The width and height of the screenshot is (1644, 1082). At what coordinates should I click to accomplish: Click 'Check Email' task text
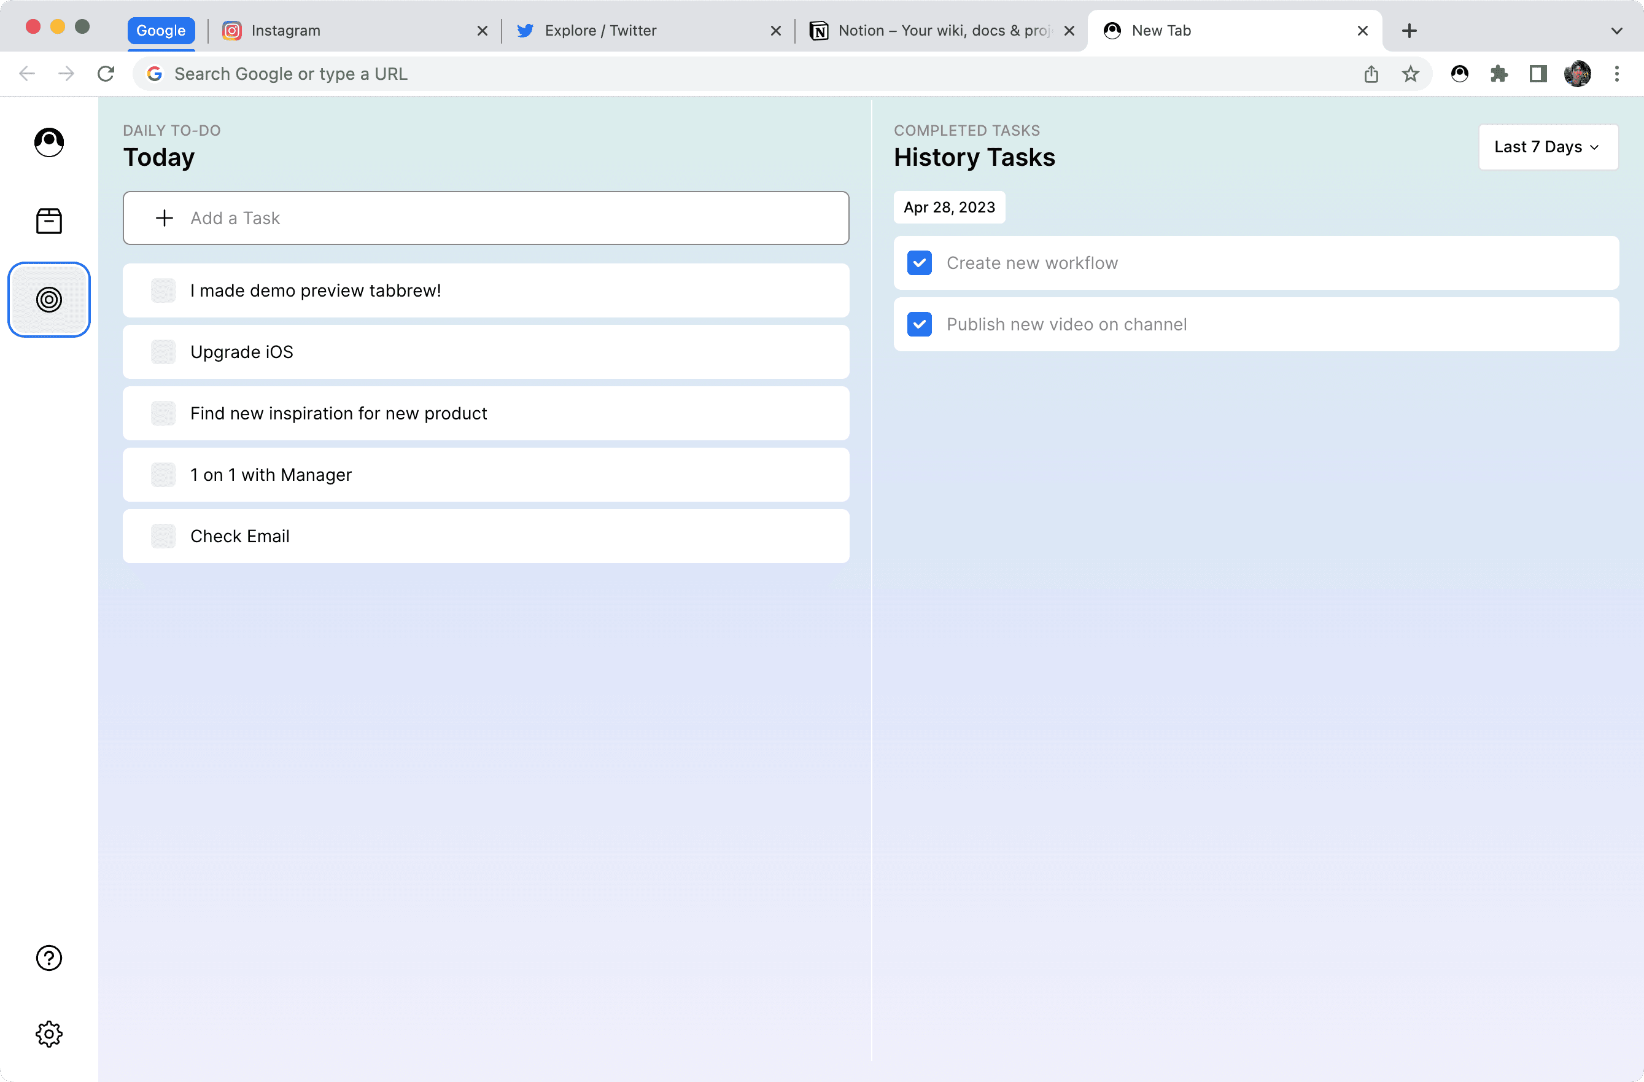pos(239,536)
